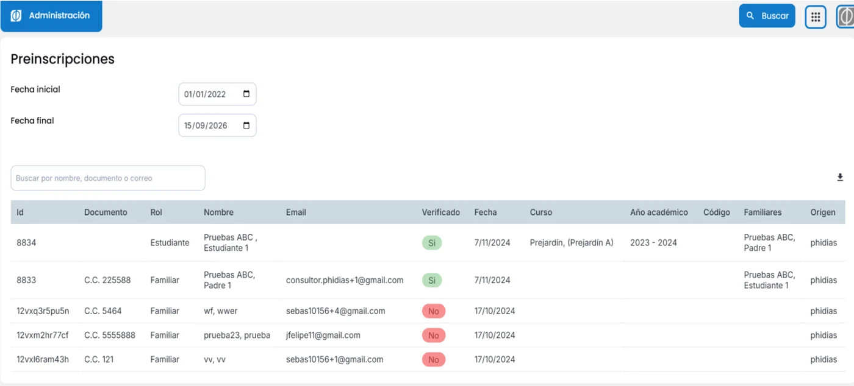This screenshot has width=854, height=386.
Task: Sort by the Nombre column header
Action: [218, 212]
